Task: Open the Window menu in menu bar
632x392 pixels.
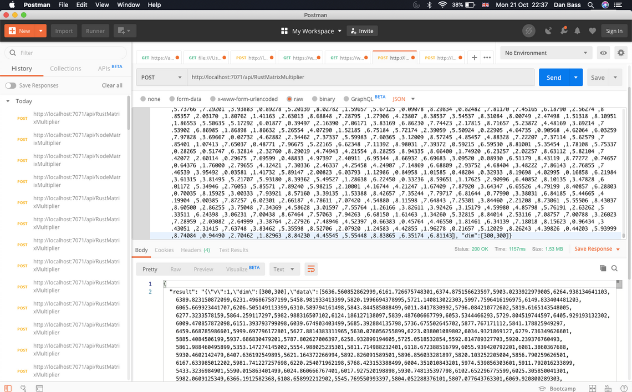Action: pyautogui.click(x=128, y=5)
